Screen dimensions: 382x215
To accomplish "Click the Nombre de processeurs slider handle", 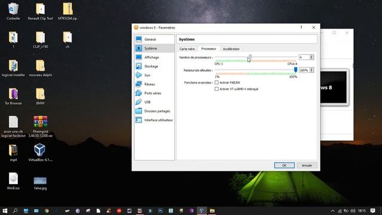I will pyautogui.click(x=250, y=57).
